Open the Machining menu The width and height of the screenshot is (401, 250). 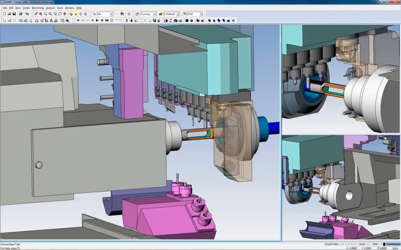click(38, 8)
